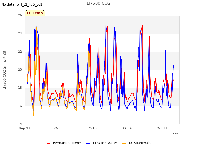
Task: Click the blue T1 Open Water legend swatch
Action: (x=88, y=143)
